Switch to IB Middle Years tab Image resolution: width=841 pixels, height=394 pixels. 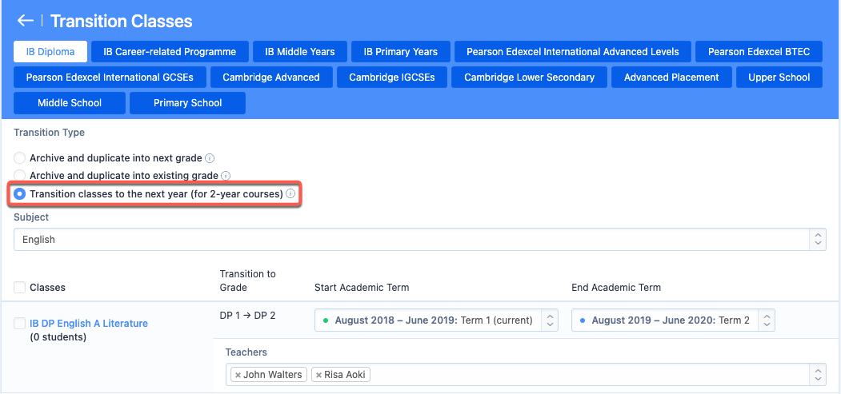pyautogui.click(x=300, y=52)
